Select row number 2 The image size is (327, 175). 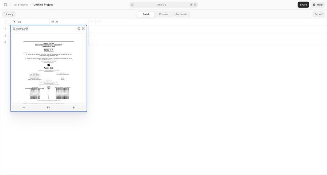(x=5, y=35)
